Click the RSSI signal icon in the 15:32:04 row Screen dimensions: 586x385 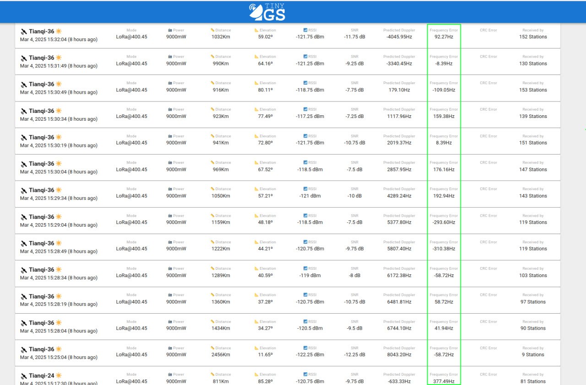tap(305, 30)
